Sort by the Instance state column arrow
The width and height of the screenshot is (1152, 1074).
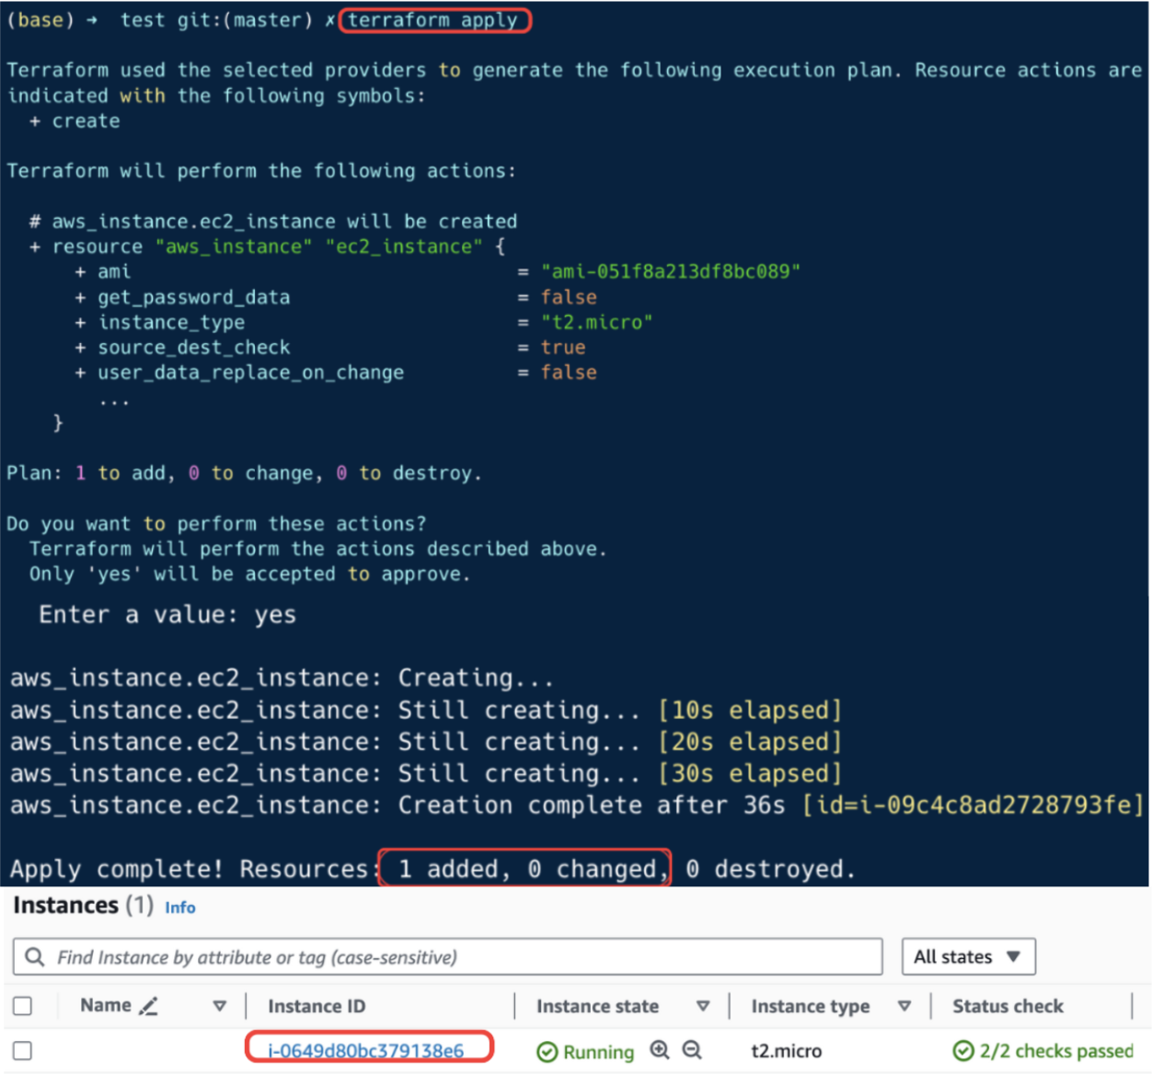tap(703, 1006)
